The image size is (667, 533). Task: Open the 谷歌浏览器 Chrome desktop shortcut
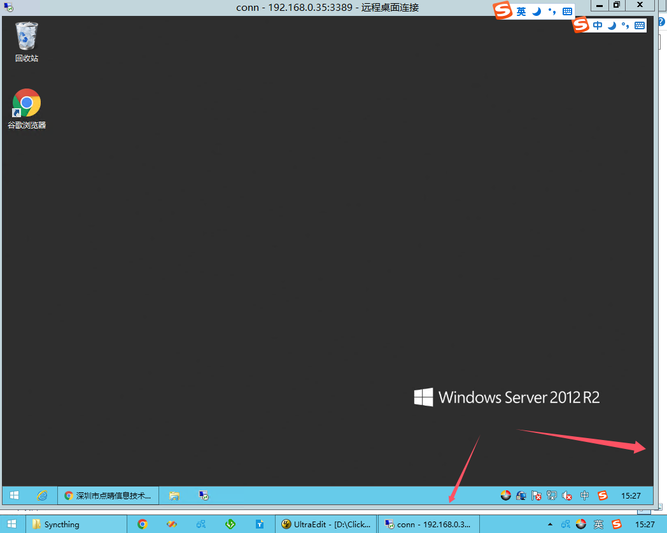coord(26,108)
